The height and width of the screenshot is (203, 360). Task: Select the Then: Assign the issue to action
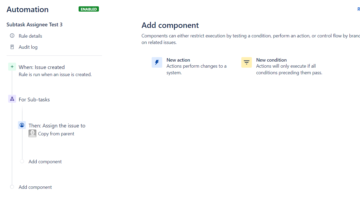click(x=57, y=126)
